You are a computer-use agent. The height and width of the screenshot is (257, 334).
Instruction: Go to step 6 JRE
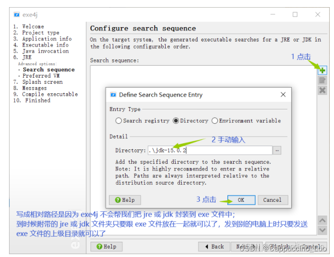click(22, 57)
